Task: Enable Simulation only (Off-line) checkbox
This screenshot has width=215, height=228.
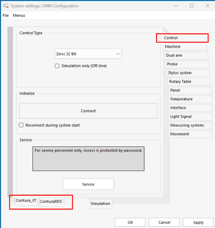Action: click(x=57, y=66)
